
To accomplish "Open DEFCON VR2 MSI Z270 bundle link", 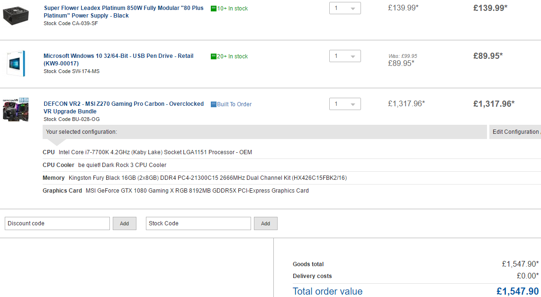I will 124,107.
